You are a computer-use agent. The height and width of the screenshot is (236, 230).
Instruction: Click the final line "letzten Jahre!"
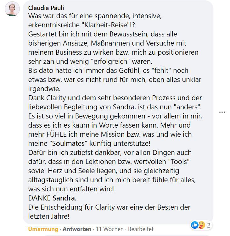click(x=49, y=217)
